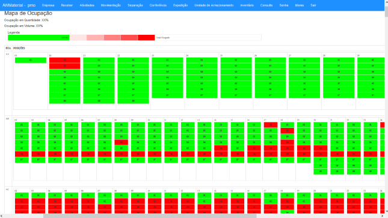Click the POSIÇÕES column header

click(19, 48)
